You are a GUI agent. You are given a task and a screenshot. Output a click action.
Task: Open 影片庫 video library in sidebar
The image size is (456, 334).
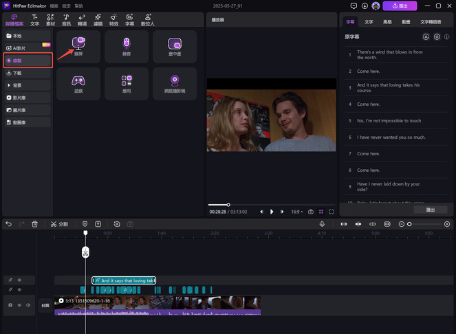(x=28, y=98)
